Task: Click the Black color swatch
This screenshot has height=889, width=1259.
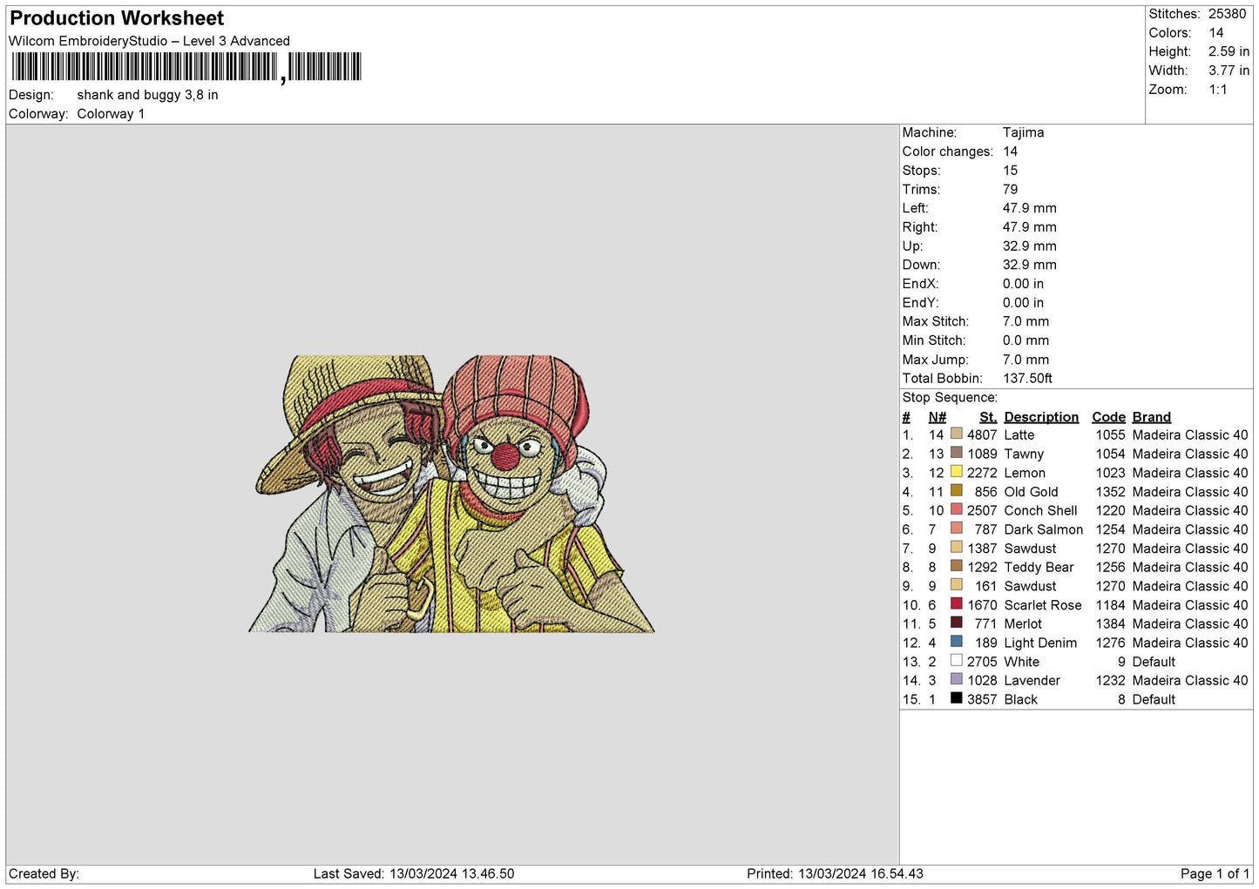Action: pos(956,698)
